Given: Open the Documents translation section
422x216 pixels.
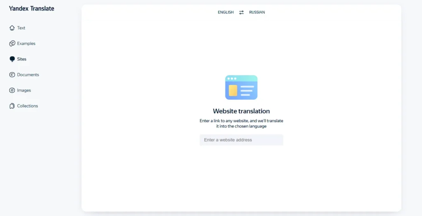Looking at the screenshot, I should click(x=28, y=75).
